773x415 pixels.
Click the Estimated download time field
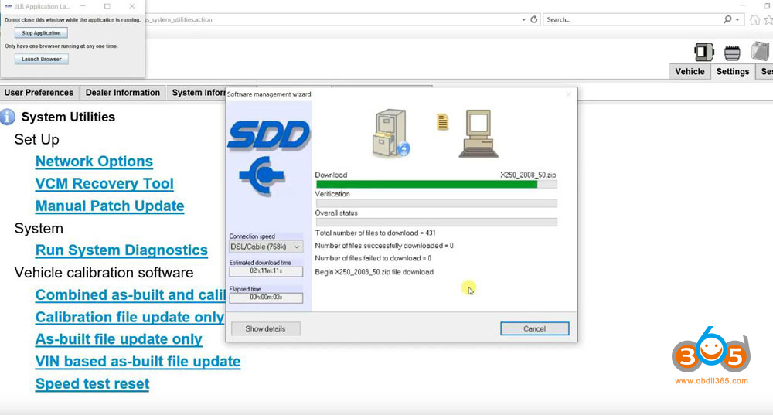coord(266,271)
